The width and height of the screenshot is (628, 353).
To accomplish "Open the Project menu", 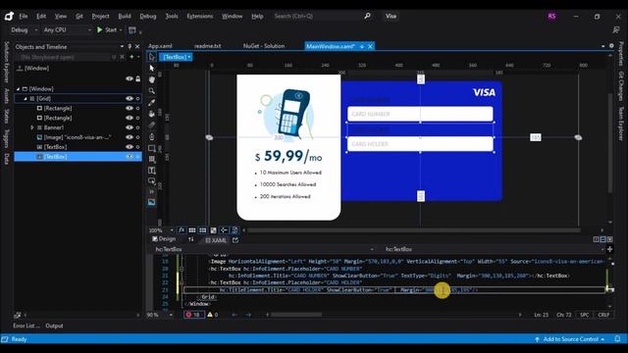I will point(100,16).
